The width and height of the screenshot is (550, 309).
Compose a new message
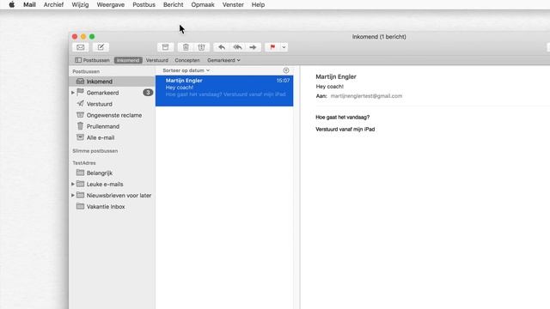[101, 47]
